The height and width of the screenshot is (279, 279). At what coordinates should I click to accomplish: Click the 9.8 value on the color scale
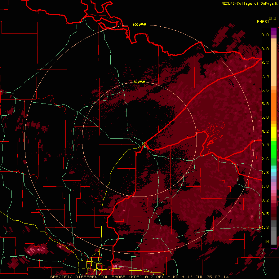click(x=265, y=35)
